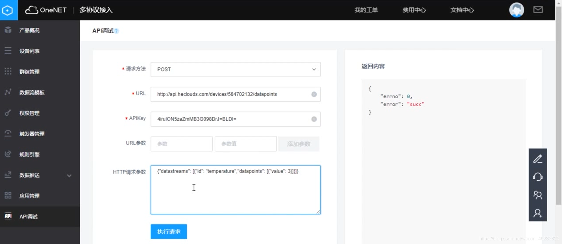562x244 pixels.
Task: Click the textarea resize handle corner
Action: point(318,212)
